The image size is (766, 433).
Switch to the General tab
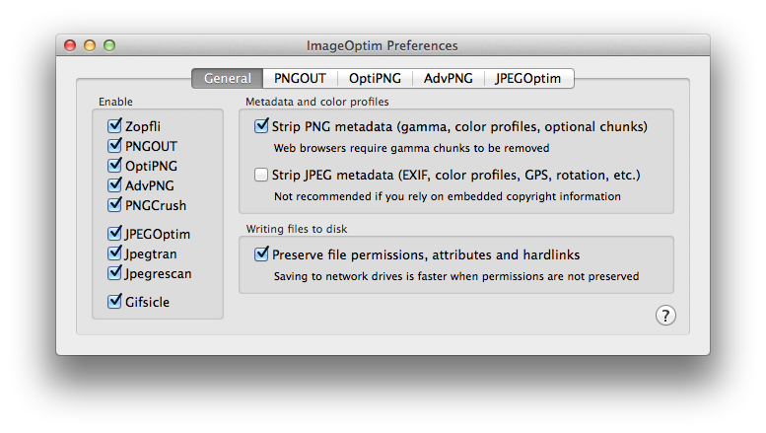[x=227, y=78]
